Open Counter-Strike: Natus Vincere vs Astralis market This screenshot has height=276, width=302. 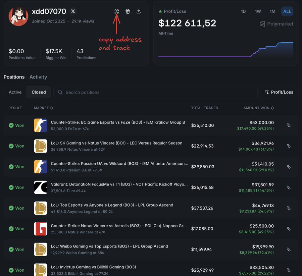(x=119, y=226)
